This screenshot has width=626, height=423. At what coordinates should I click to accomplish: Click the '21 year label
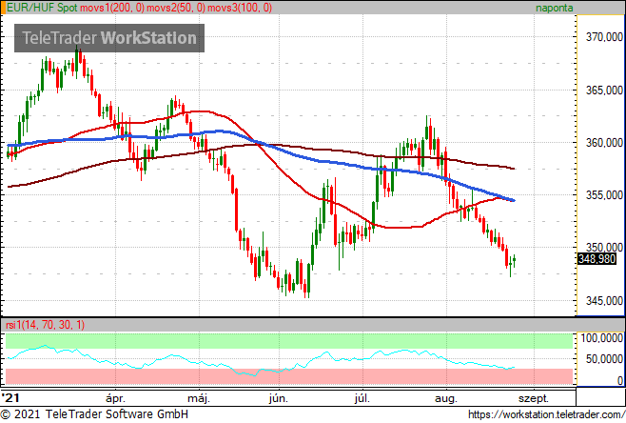pos(10,397)
